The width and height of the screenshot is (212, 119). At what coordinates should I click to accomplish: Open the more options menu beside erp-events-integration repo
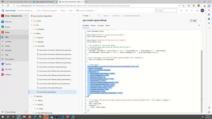tap(74, 16)
